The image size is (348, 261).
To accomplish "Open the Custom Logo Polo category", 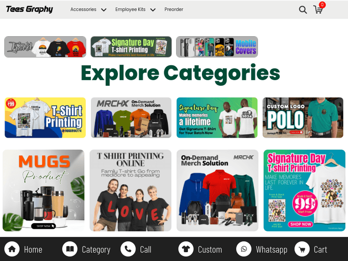I will pos(303,118).
